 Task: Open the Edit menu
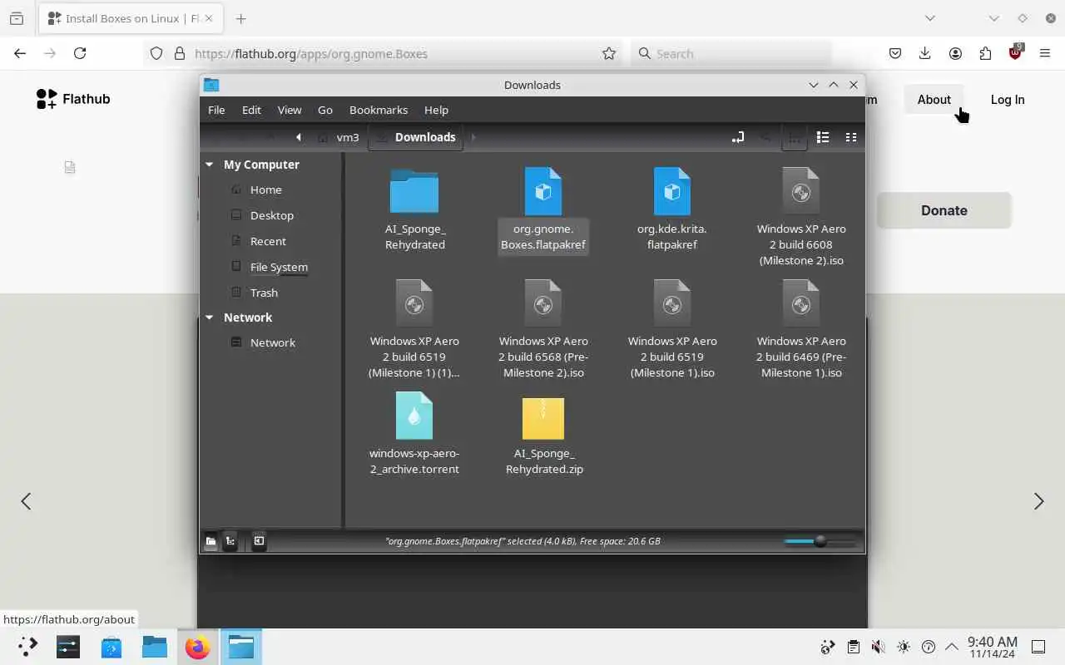pyautogui.click(x=251, y=110)
